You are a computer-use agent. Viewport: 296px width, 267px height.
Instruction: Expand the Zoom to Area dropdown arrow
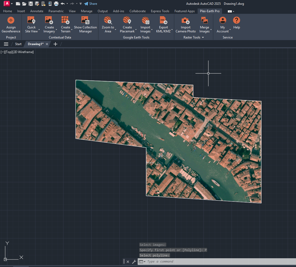point(115,30)
